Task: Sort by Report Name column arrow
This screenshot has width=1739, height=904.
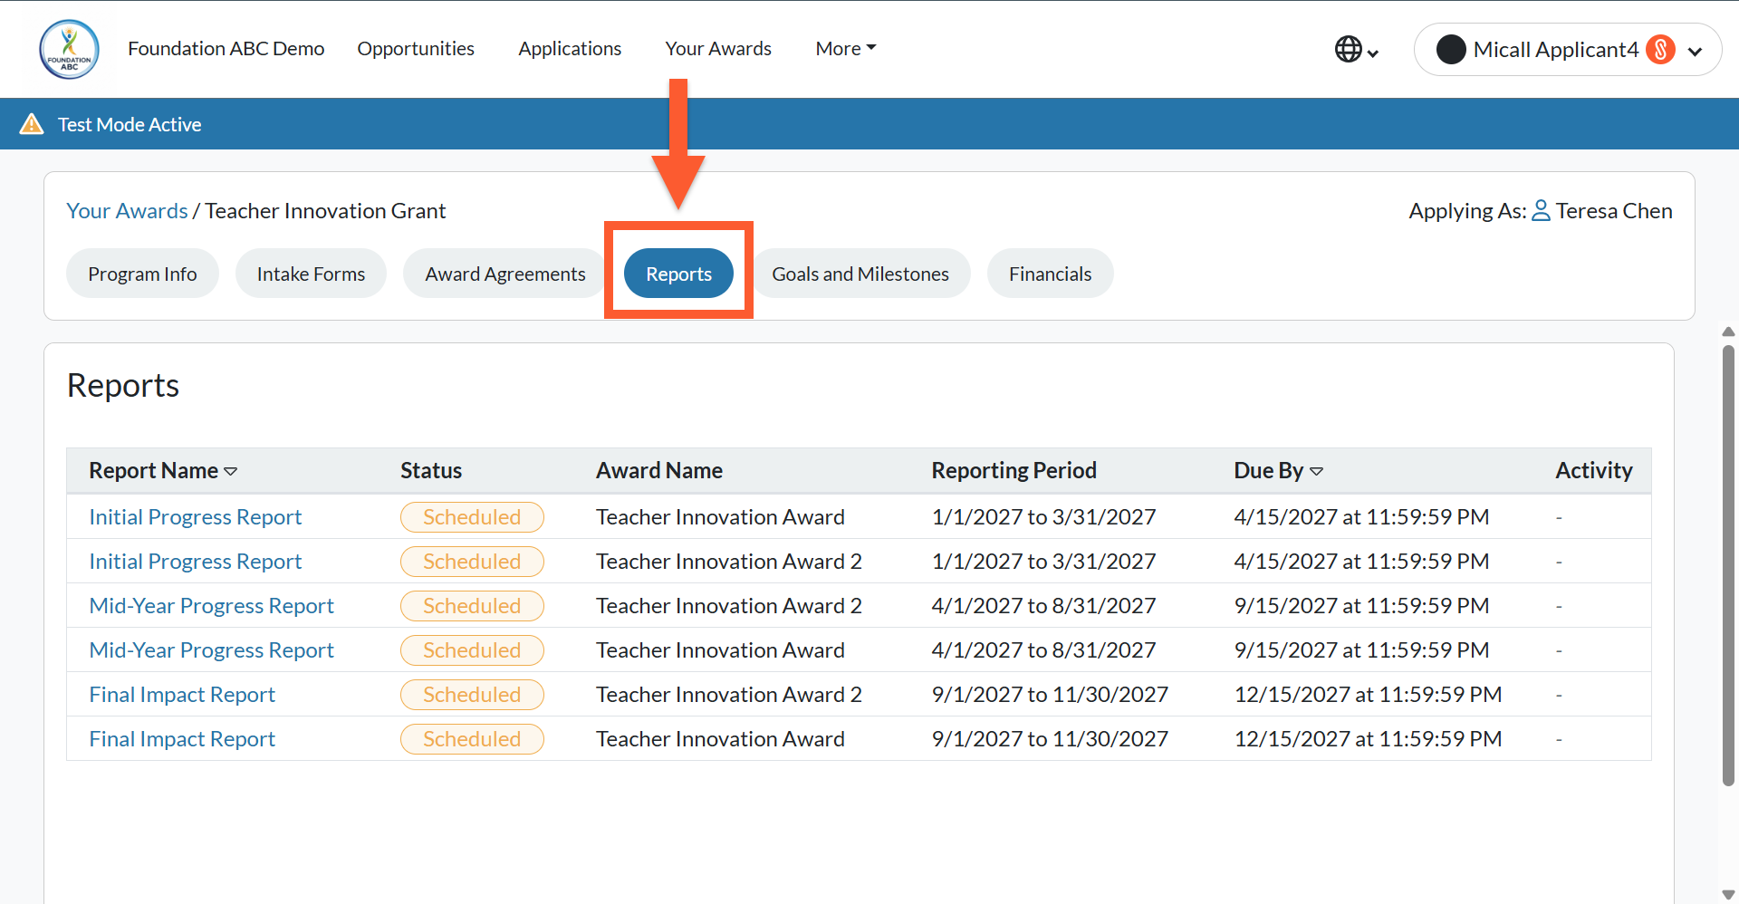Action: pos(231,472)
